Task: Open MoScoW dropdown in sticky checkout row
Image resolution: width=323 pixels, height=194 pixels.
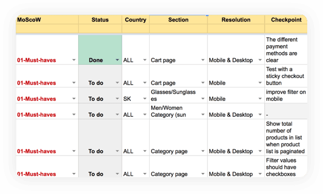Action: point(74,83)
